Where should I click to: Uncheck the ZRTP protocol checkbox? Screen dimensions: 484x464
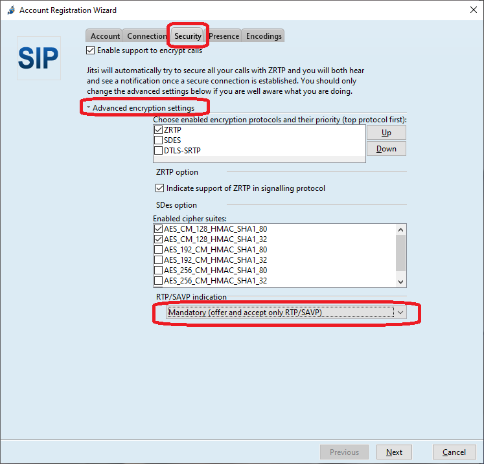pyautogui.click(x=159, y=130)
